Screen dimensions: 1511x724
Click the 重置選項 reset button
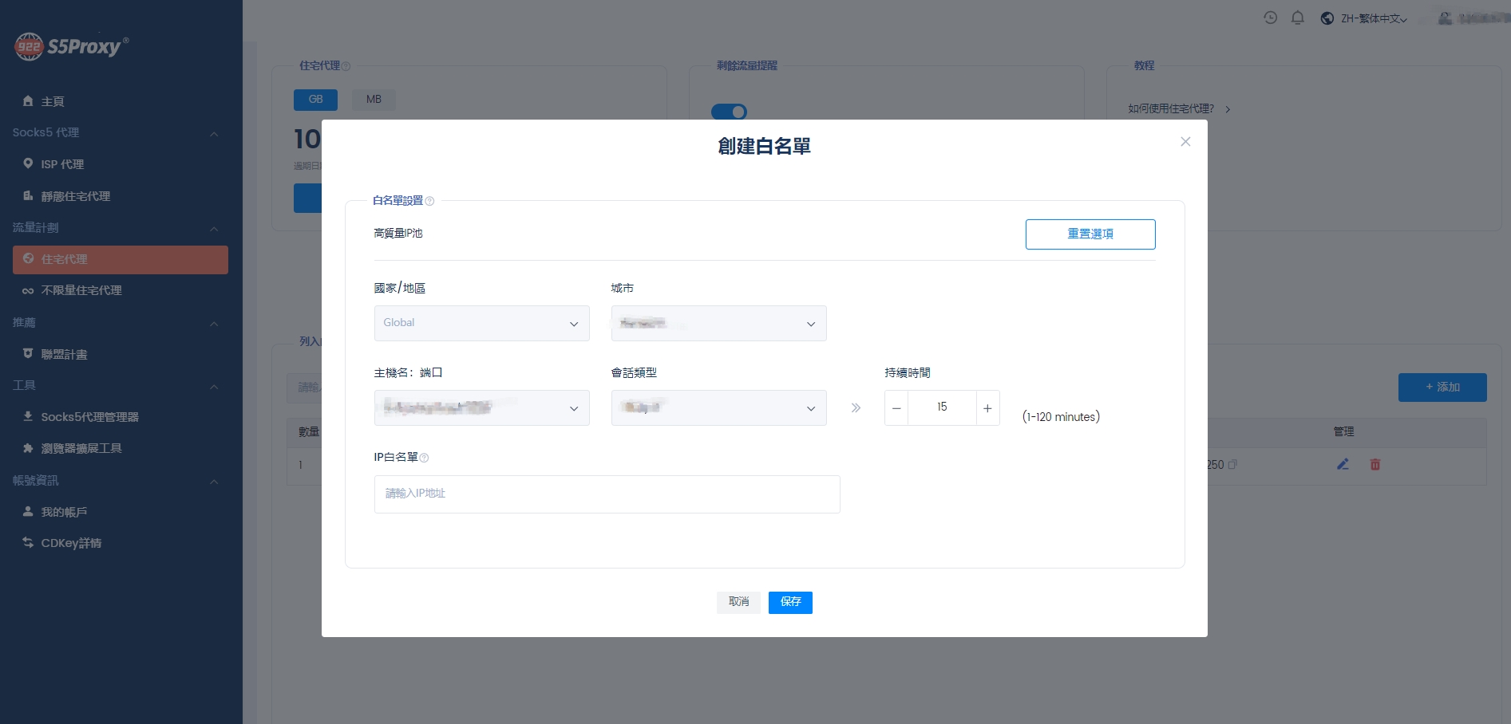pos(1090,234)
